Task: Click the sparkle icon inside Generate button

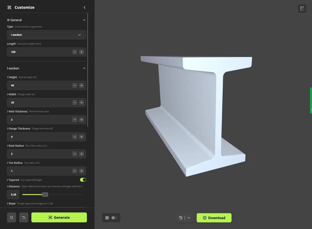Action: click(50, 217)
